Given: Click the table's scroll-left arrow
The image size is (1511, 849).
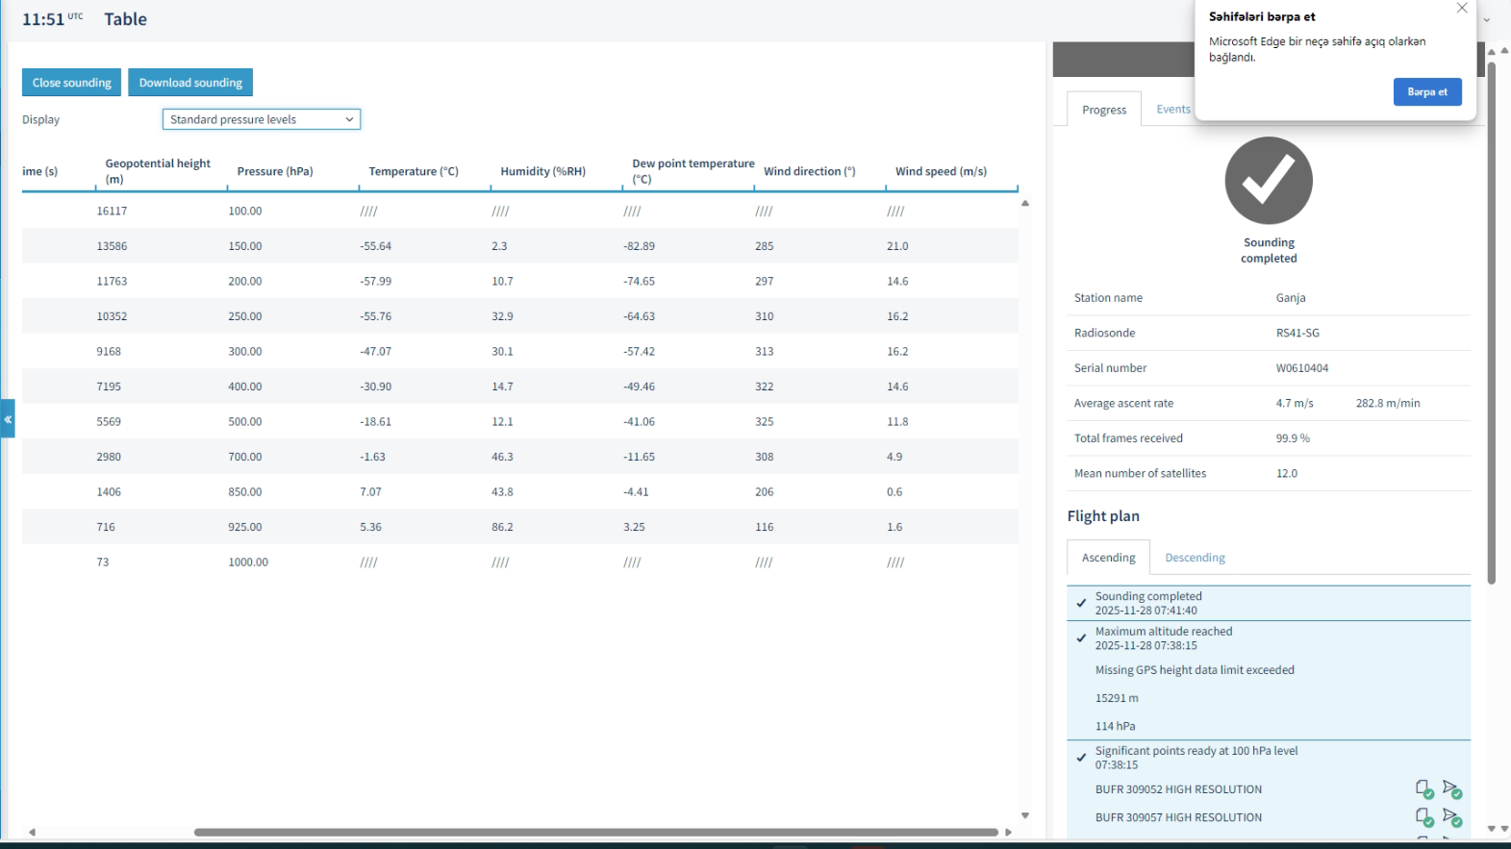Looking at the screenshot, I should coord(32,833).
